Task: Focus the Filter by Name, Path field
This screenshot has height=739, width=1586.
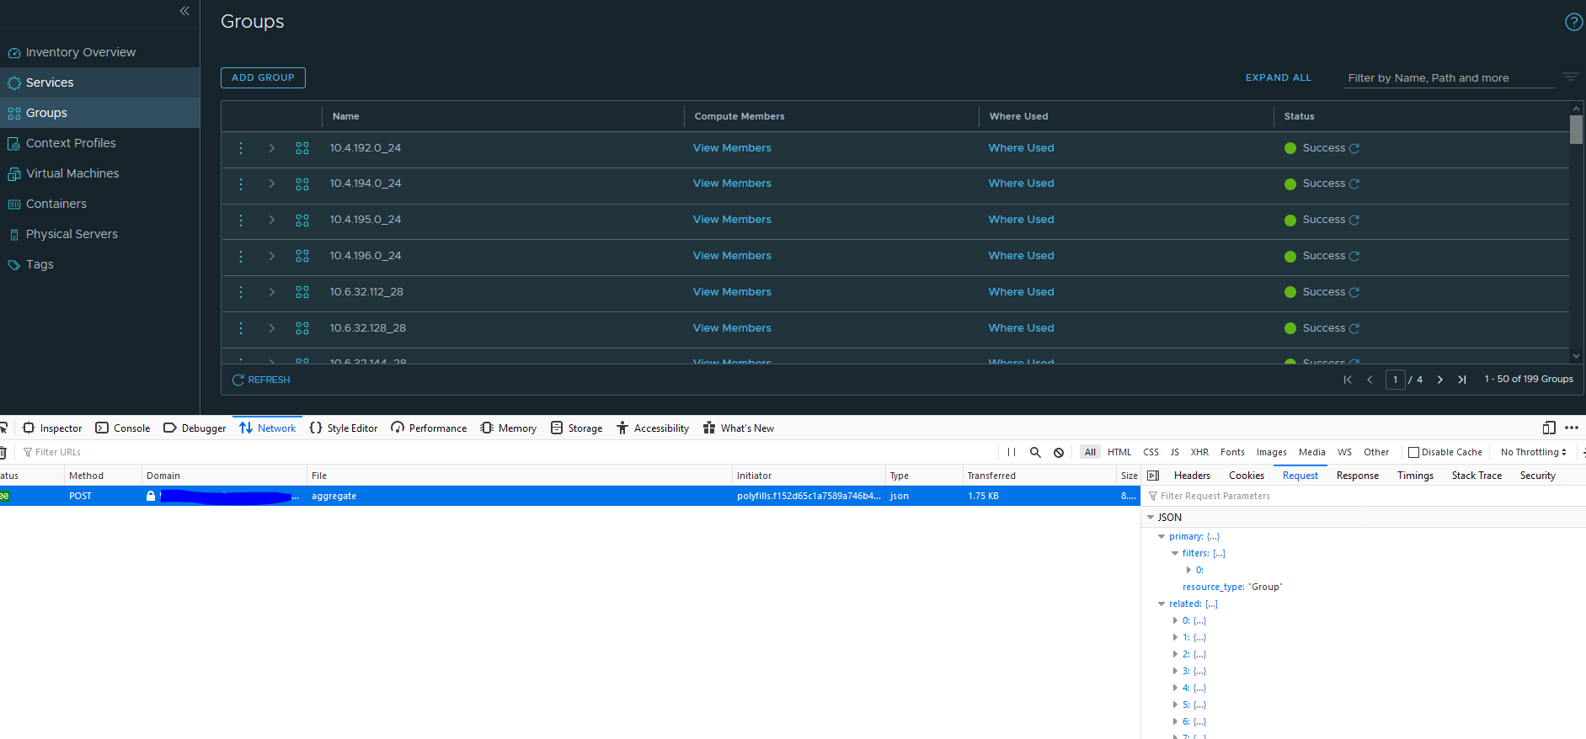Action: pyautogui.click(x=1449, y=77)
